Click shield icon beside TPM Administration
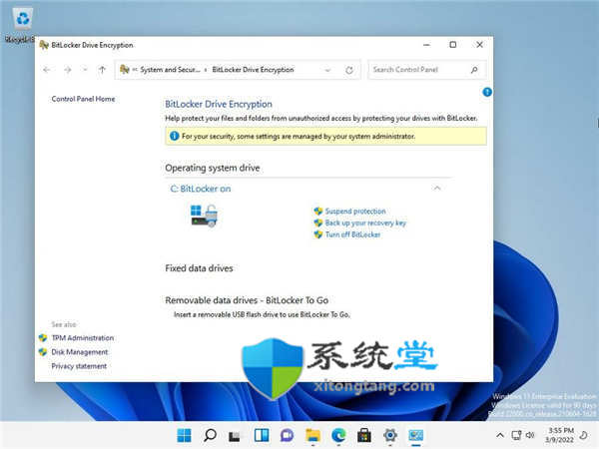 [43, 338]
